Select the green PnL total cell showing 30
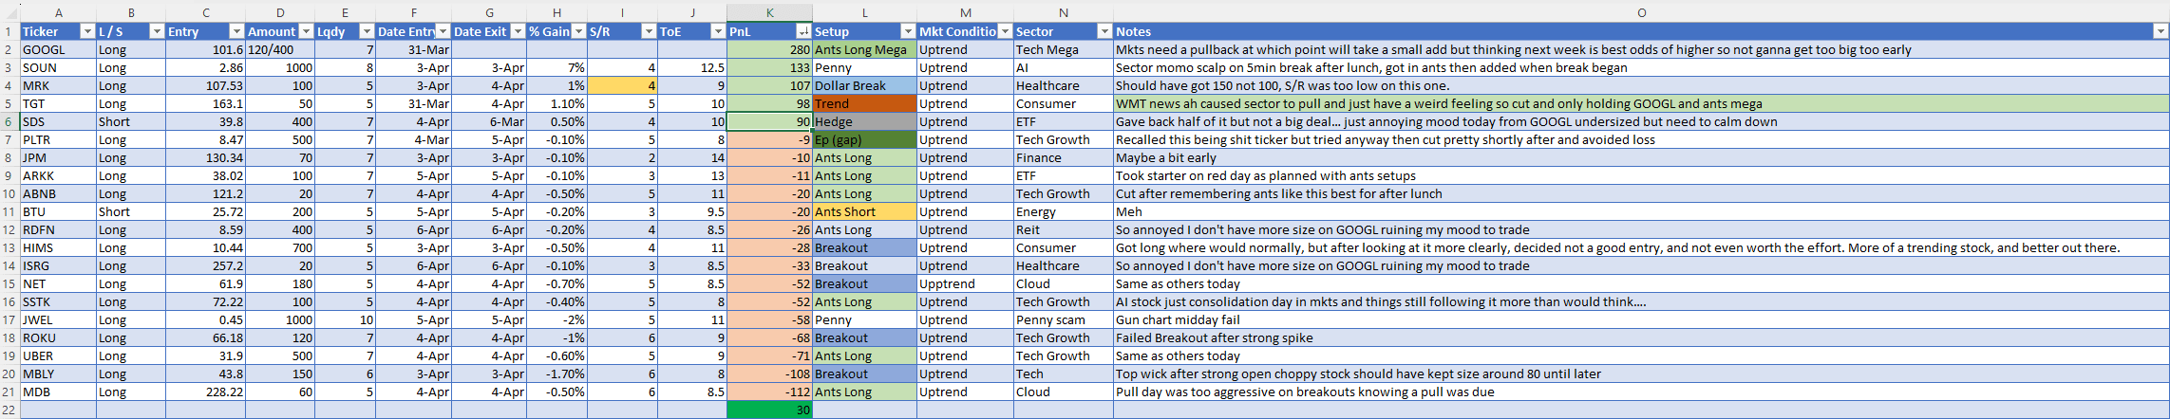 click(769, 410)
